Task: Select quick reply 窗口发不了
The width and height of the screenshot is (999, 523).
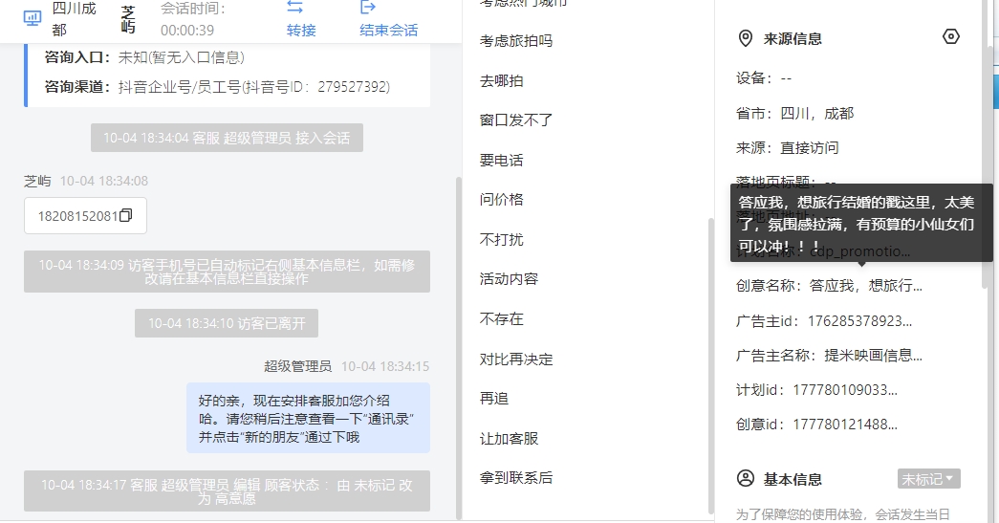Action: [x=516, y=120]
